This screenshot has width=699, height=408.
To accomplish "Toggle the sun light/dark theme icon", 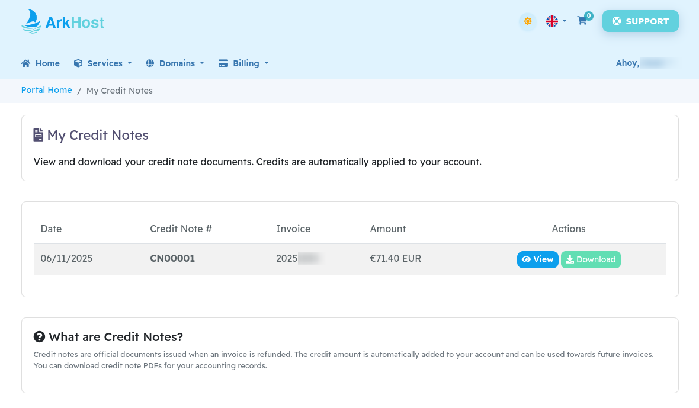I will (x=527, y=21).
